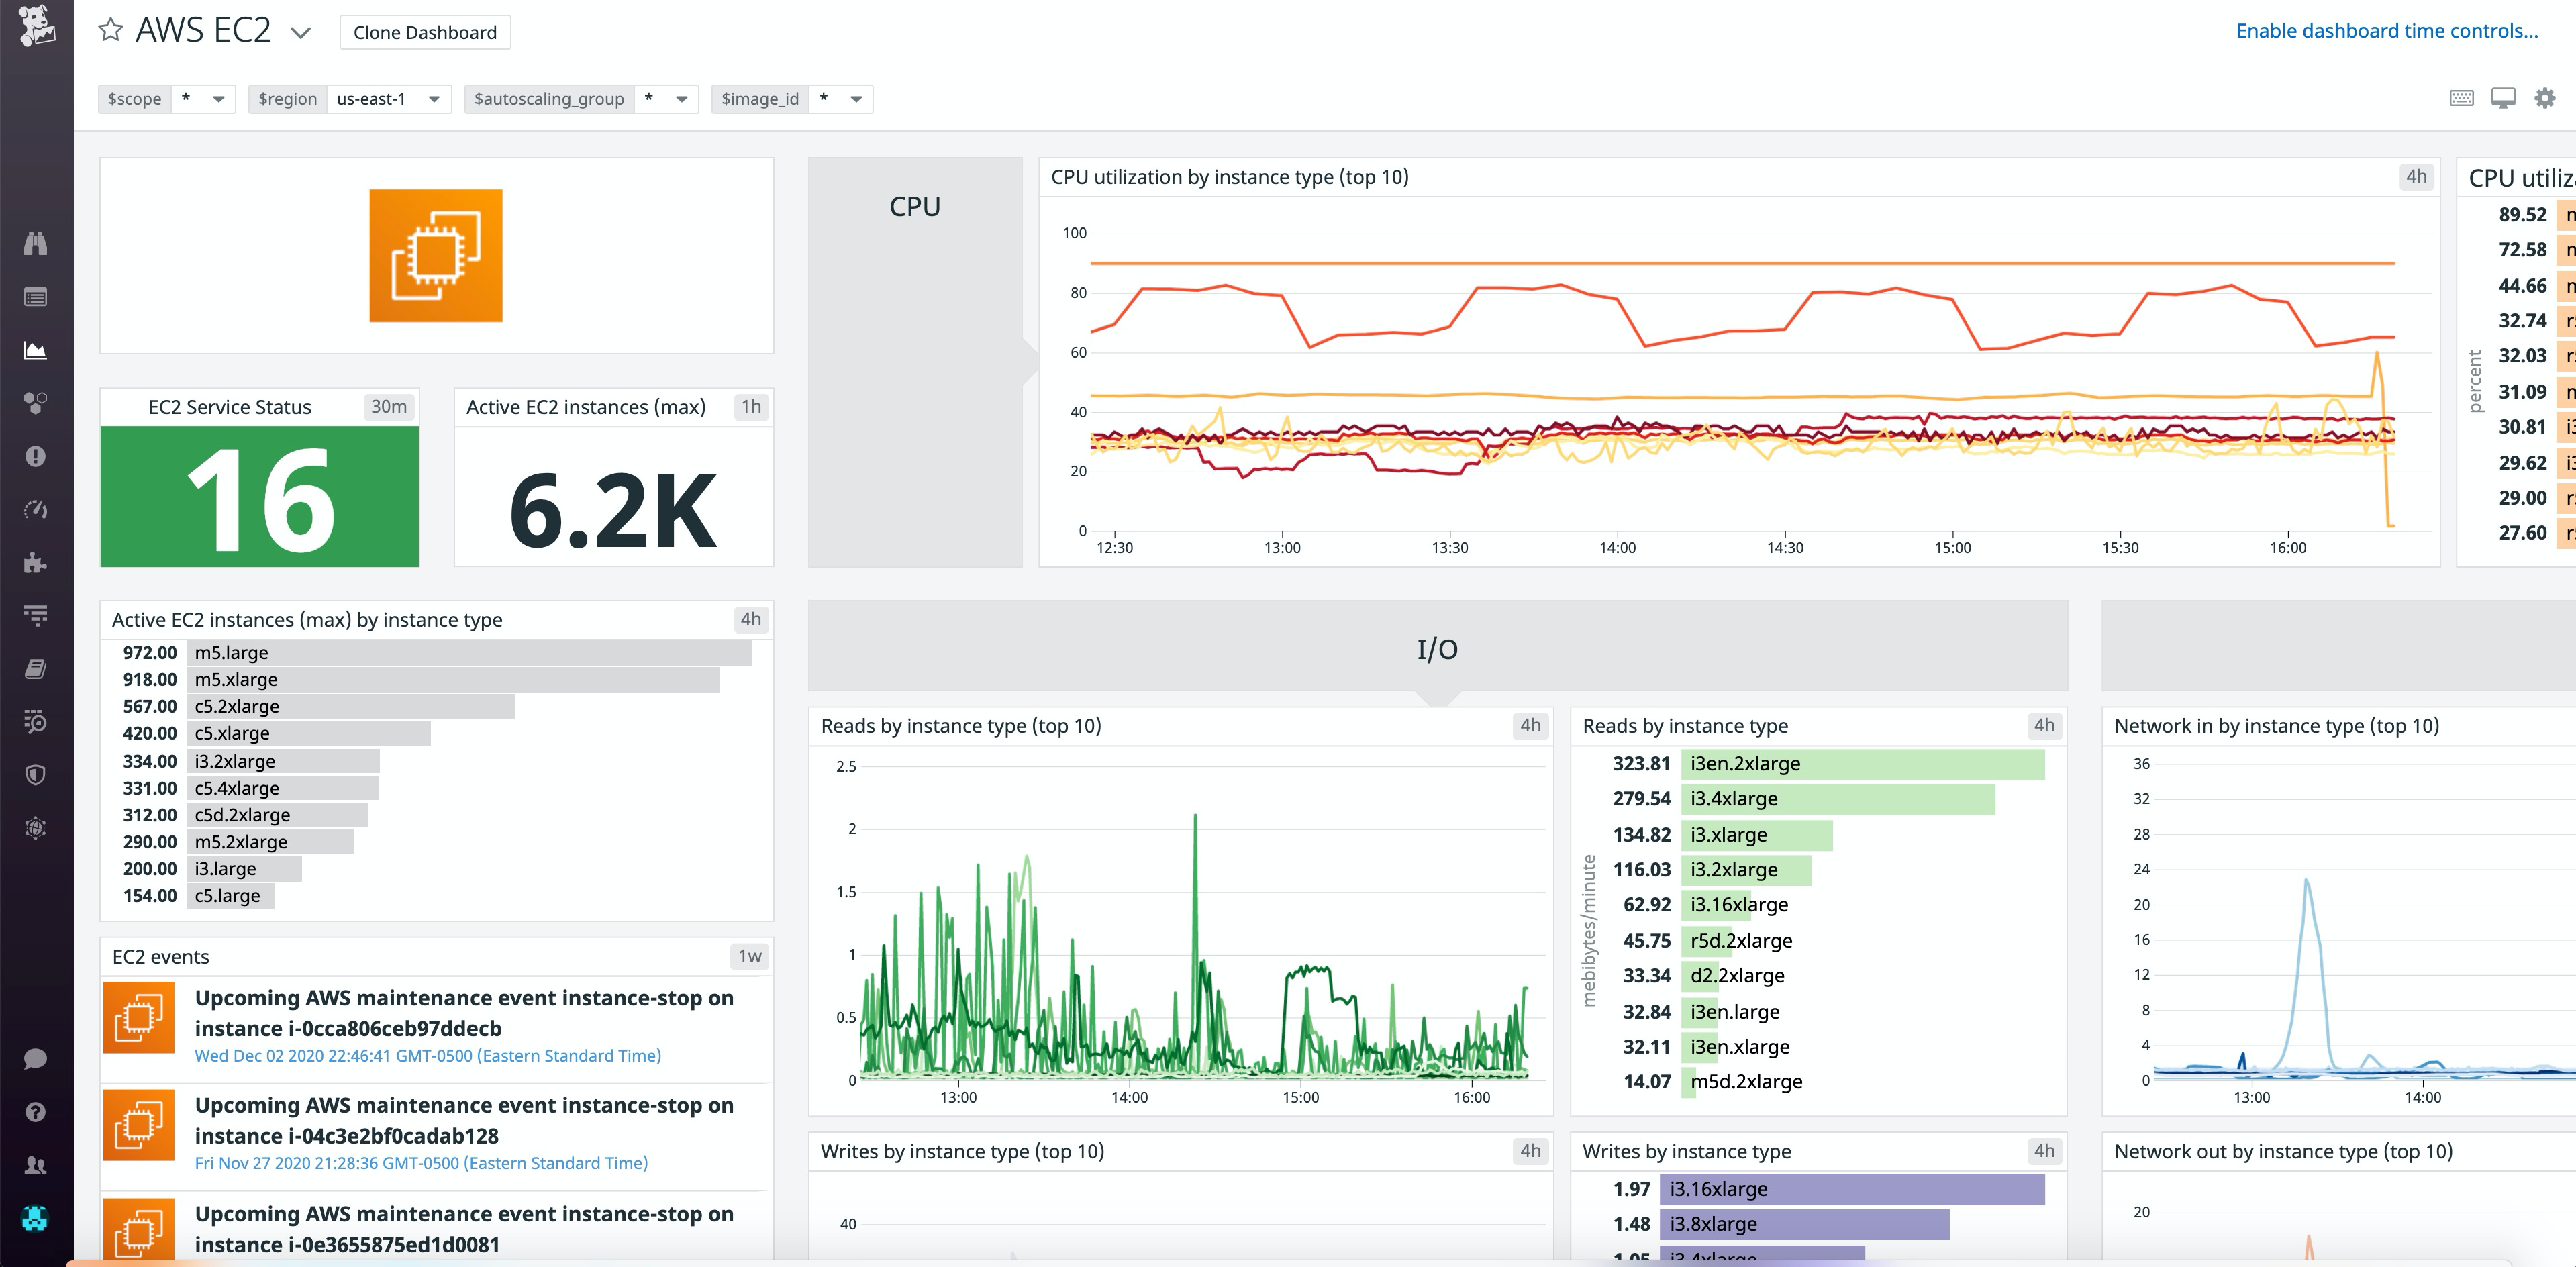The height and width of the screenshot is (1267, 2576).
Task: Enter TV mode with the monitor icon
Action: (2502, 98)
